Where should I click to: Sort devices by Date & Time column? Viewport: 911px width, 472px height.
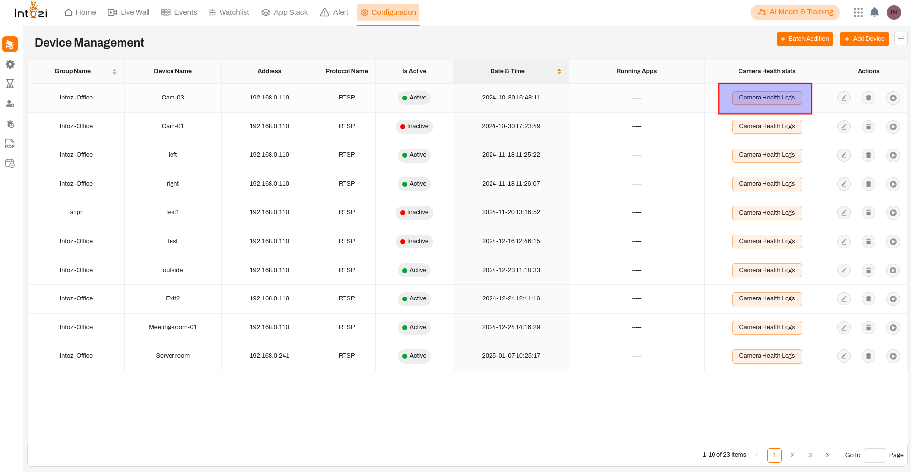pyautogui.click(x=559, y=71)
